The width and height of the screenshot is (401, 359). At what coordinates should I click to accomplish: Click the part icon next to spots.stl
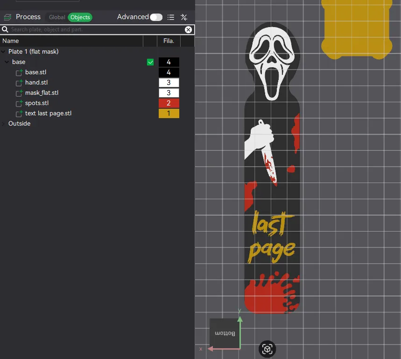click(19, 103)
